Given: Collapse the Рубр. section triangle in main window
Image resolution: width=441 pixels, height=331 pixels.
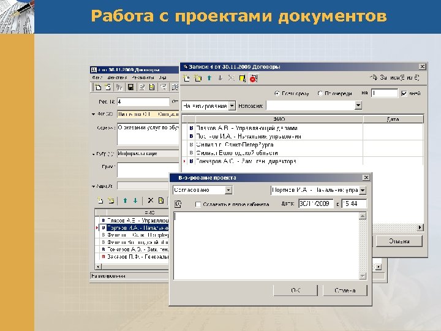Looking at the screenshot, I should (x=93, y=154).
